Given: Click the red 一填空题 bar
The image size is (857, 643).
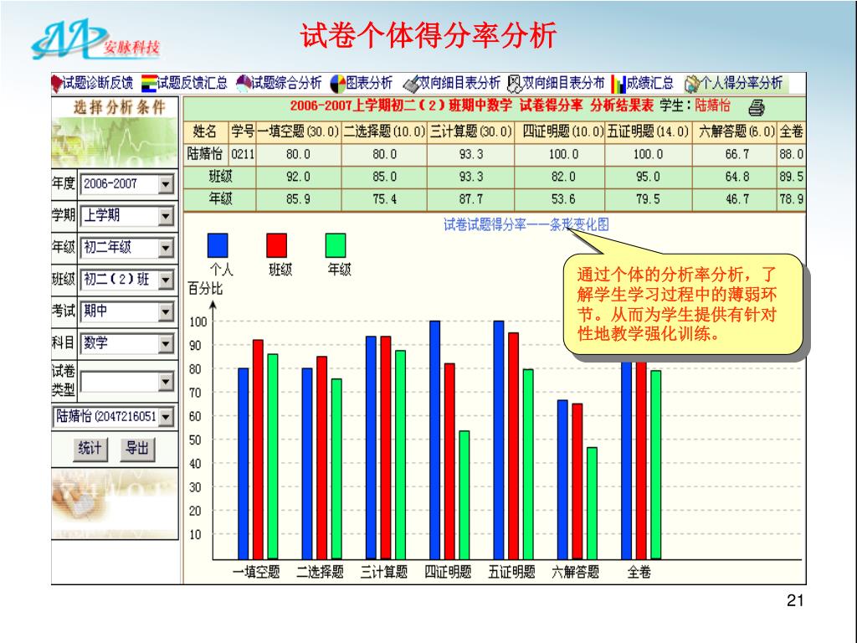Looking at the screenshot, I should [258, 450].
